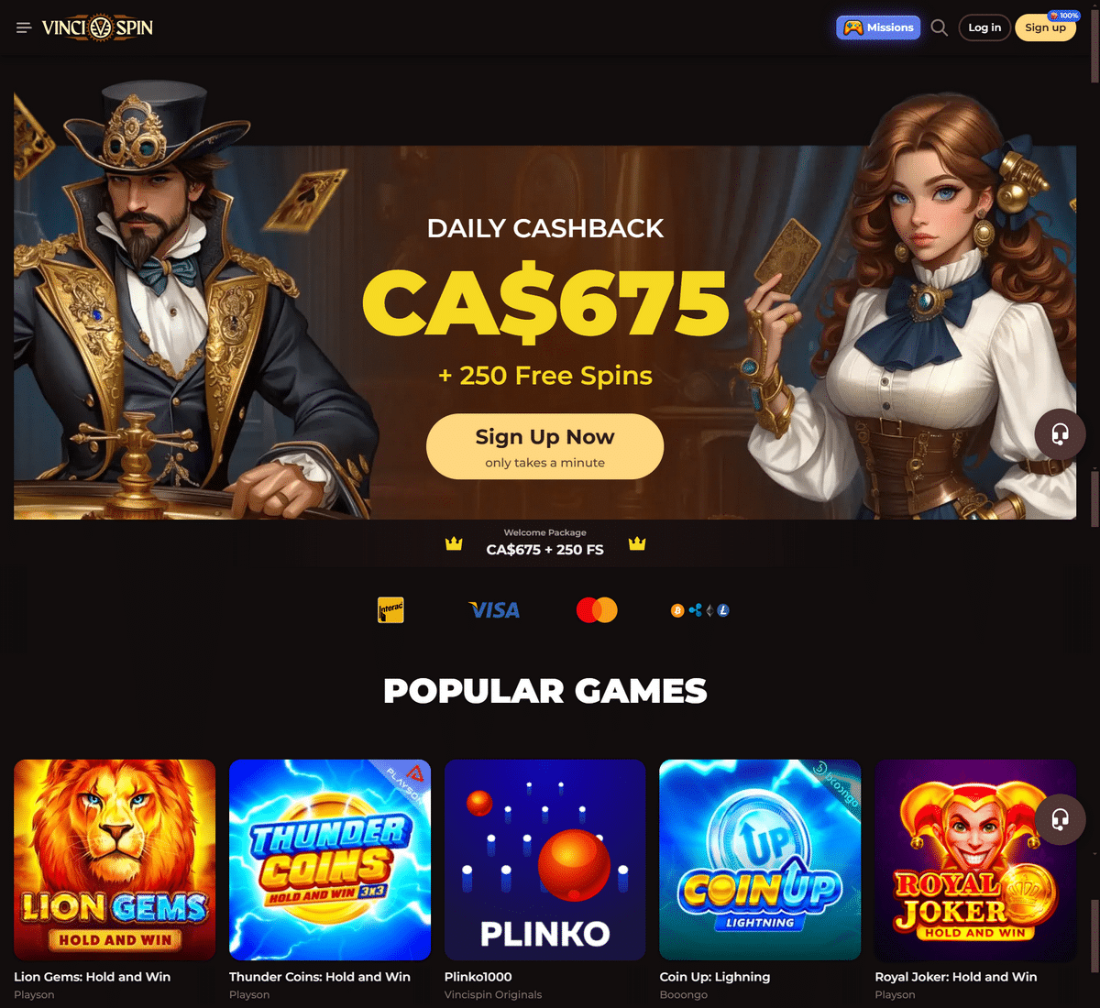This screenshot has width=1100, height=1008.
Task: Open the search magnifier icon
Action: [x=939, y=27]
